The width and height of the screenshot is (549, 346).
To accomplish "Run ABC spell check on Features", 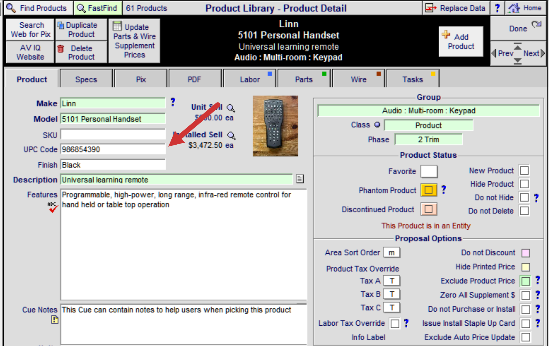I will [53, 207].
